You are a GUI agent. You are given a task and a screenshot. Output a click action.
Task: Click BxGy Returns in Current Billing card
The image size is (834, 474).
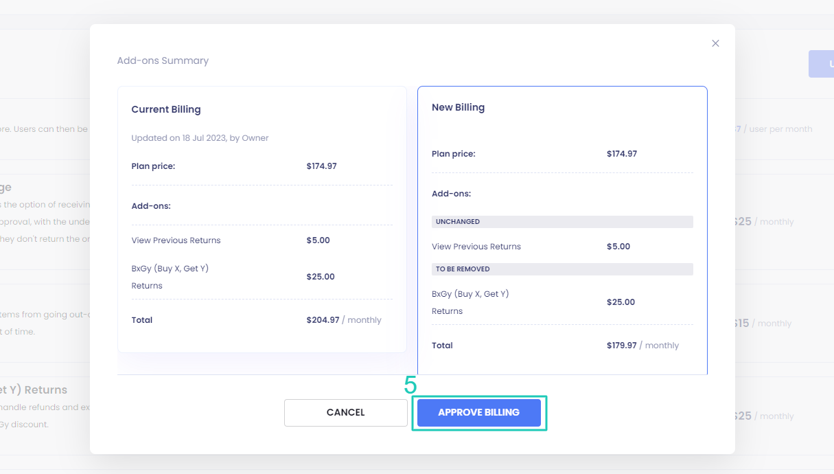click(x=170, y=277)
